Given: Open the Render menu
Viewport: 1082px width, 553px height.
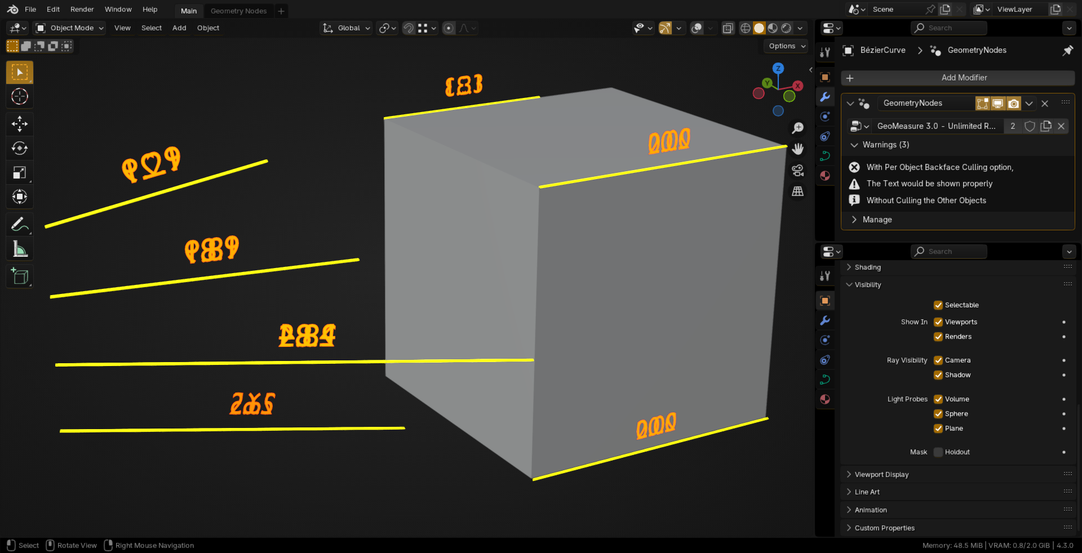Looking at the screenshot, I should (x=82, y=10).
